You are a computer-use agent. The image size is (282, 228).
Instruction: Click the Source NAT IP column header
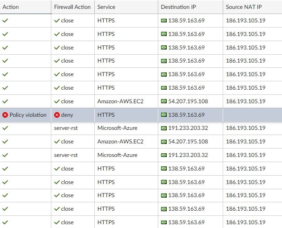tap(245, 7)
